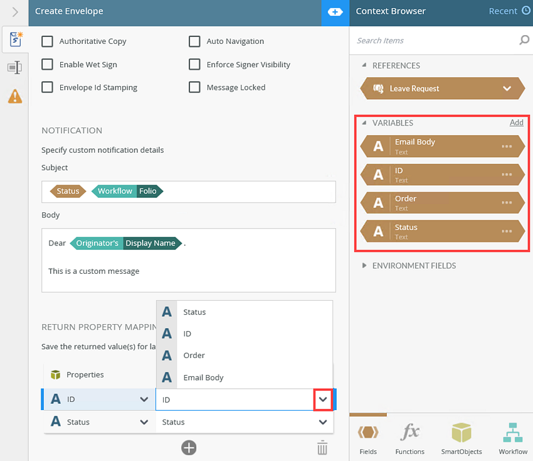Switch to the Functions tab
Screen dimensions: 533x461
[x=409, y=438]
